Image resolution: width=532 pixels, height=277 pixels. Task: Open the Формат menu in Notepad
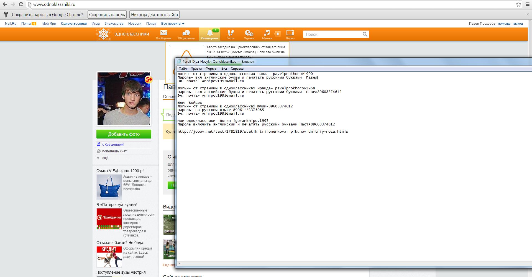(x=211, y=69)
